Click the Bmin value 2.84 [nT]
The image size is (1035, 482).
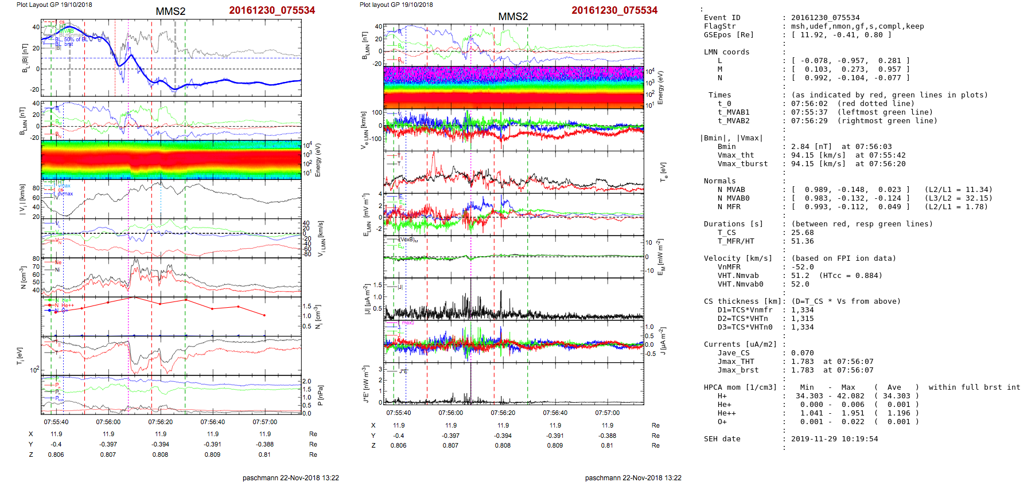point(812,147)
